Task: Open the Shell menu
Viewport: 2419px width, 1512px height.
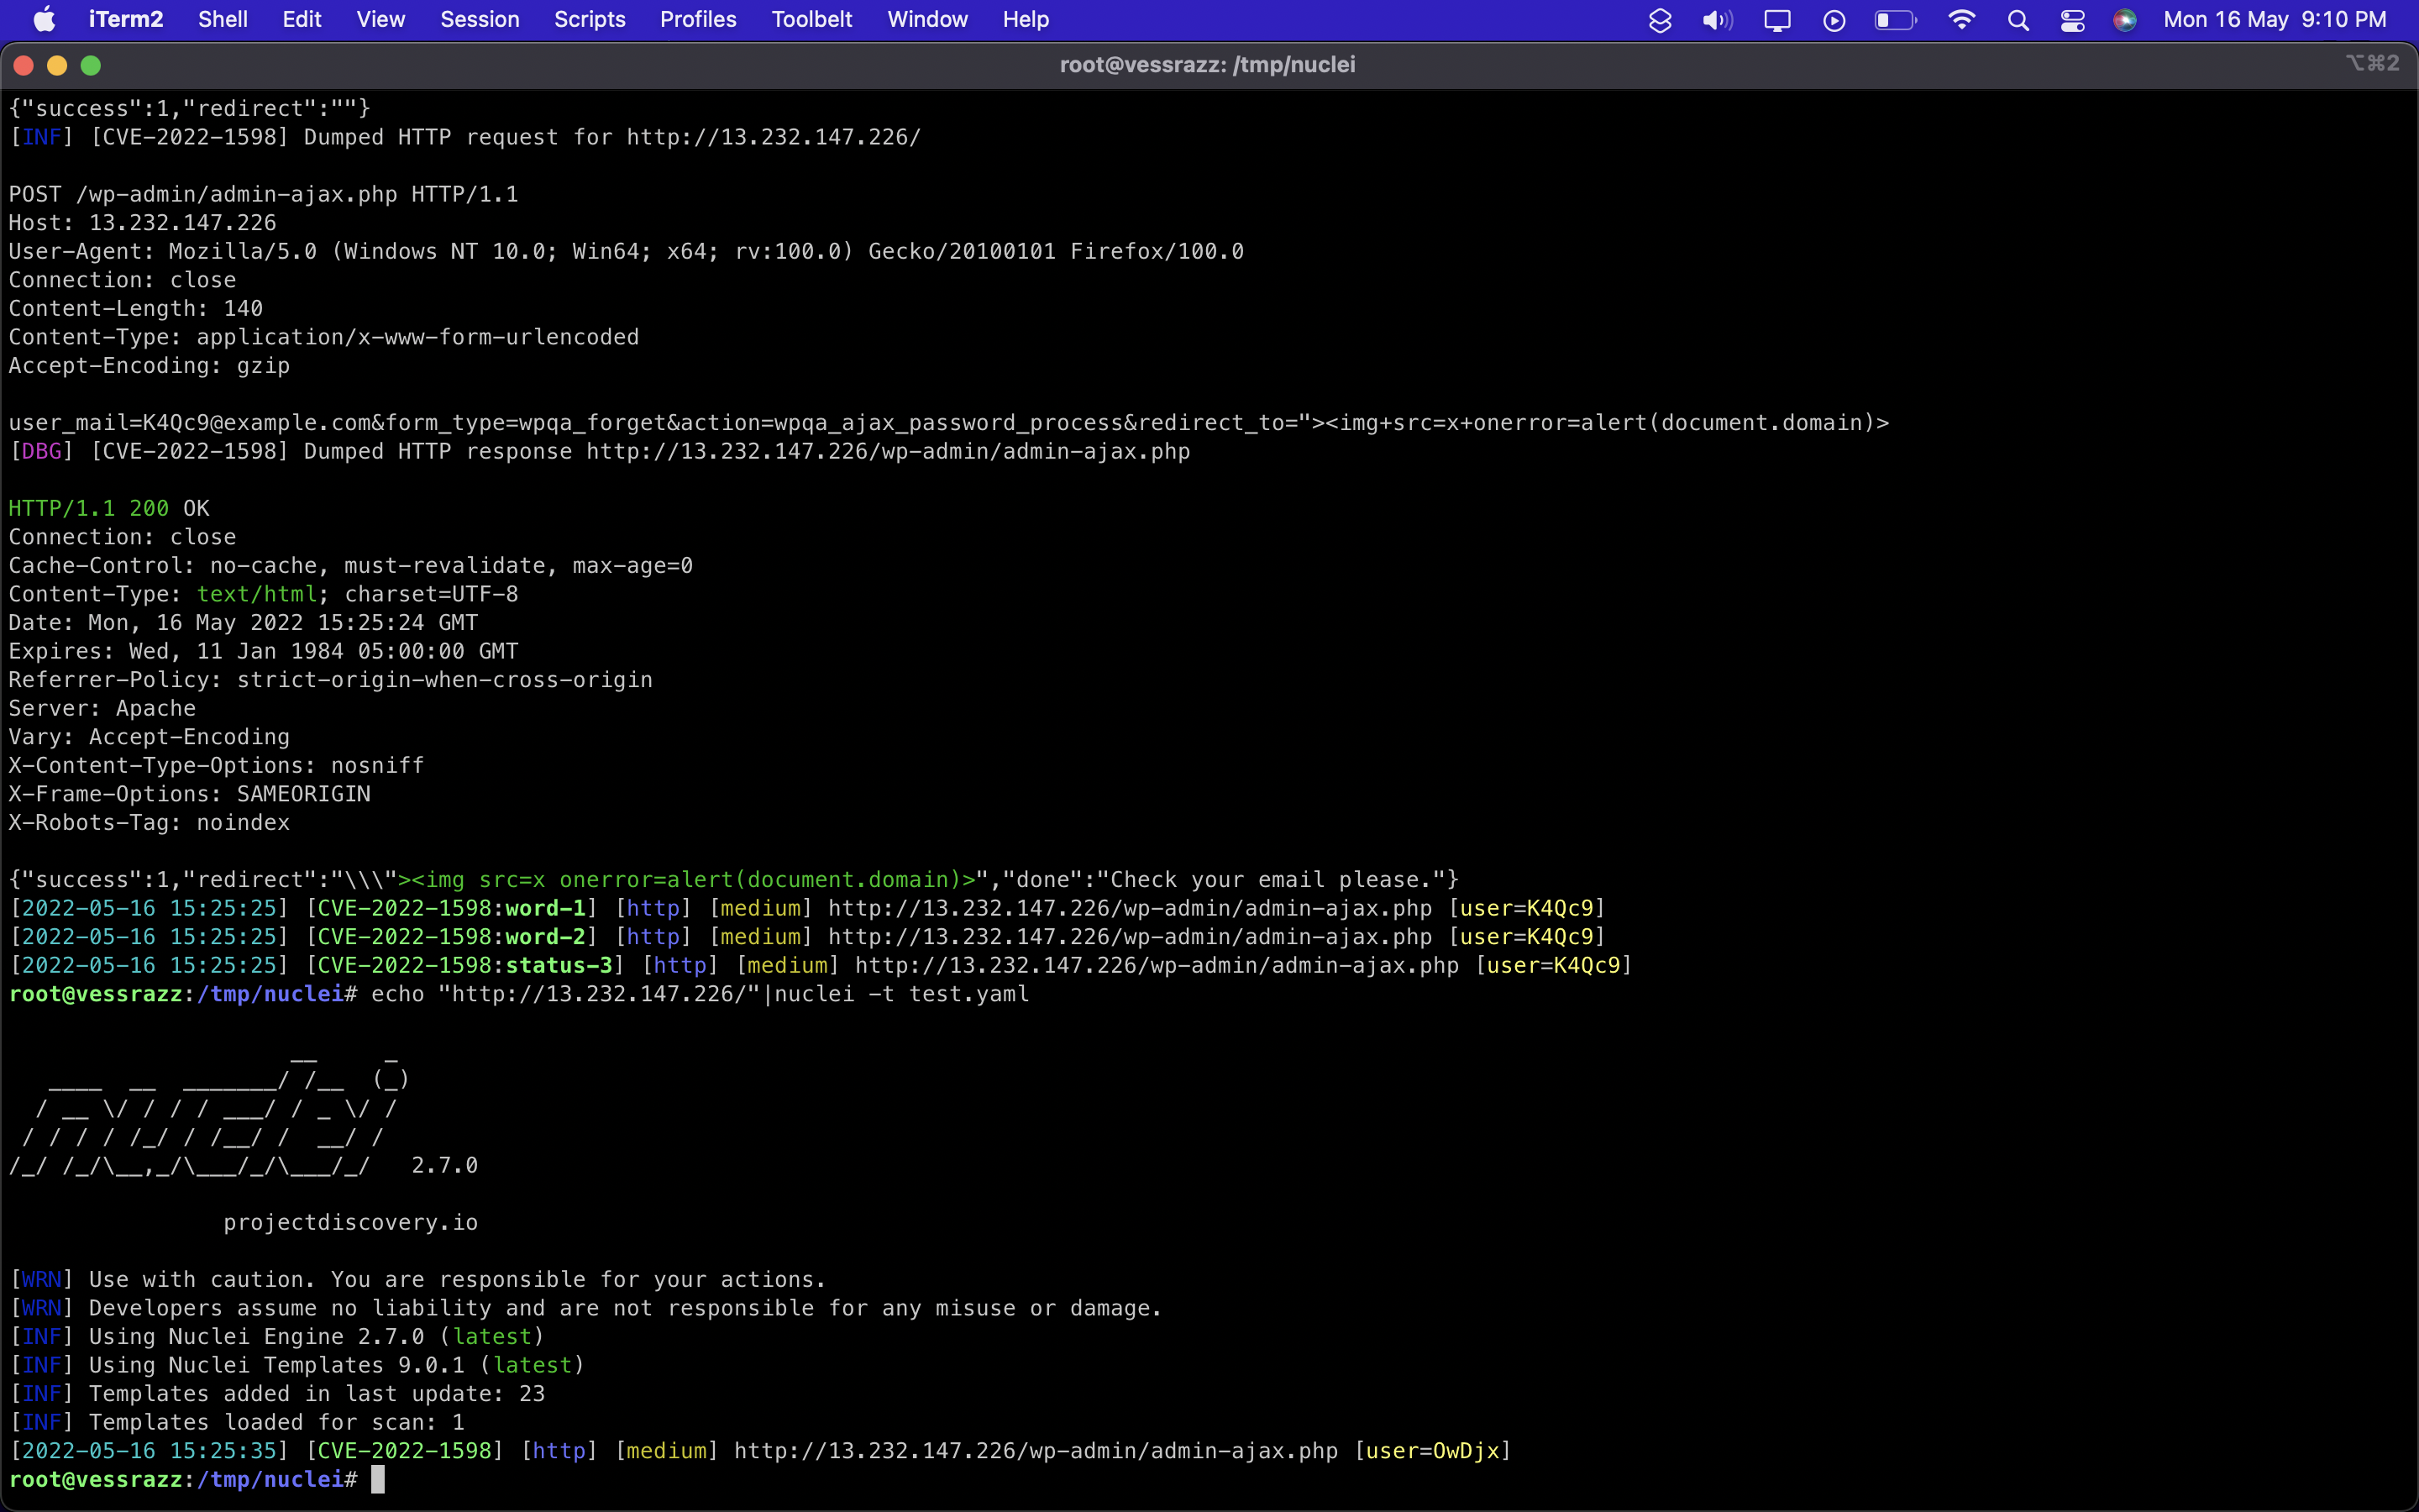Action: point(222,20)
